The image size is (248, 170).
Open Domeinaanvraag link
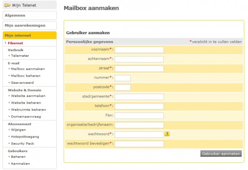click(26, 117)
